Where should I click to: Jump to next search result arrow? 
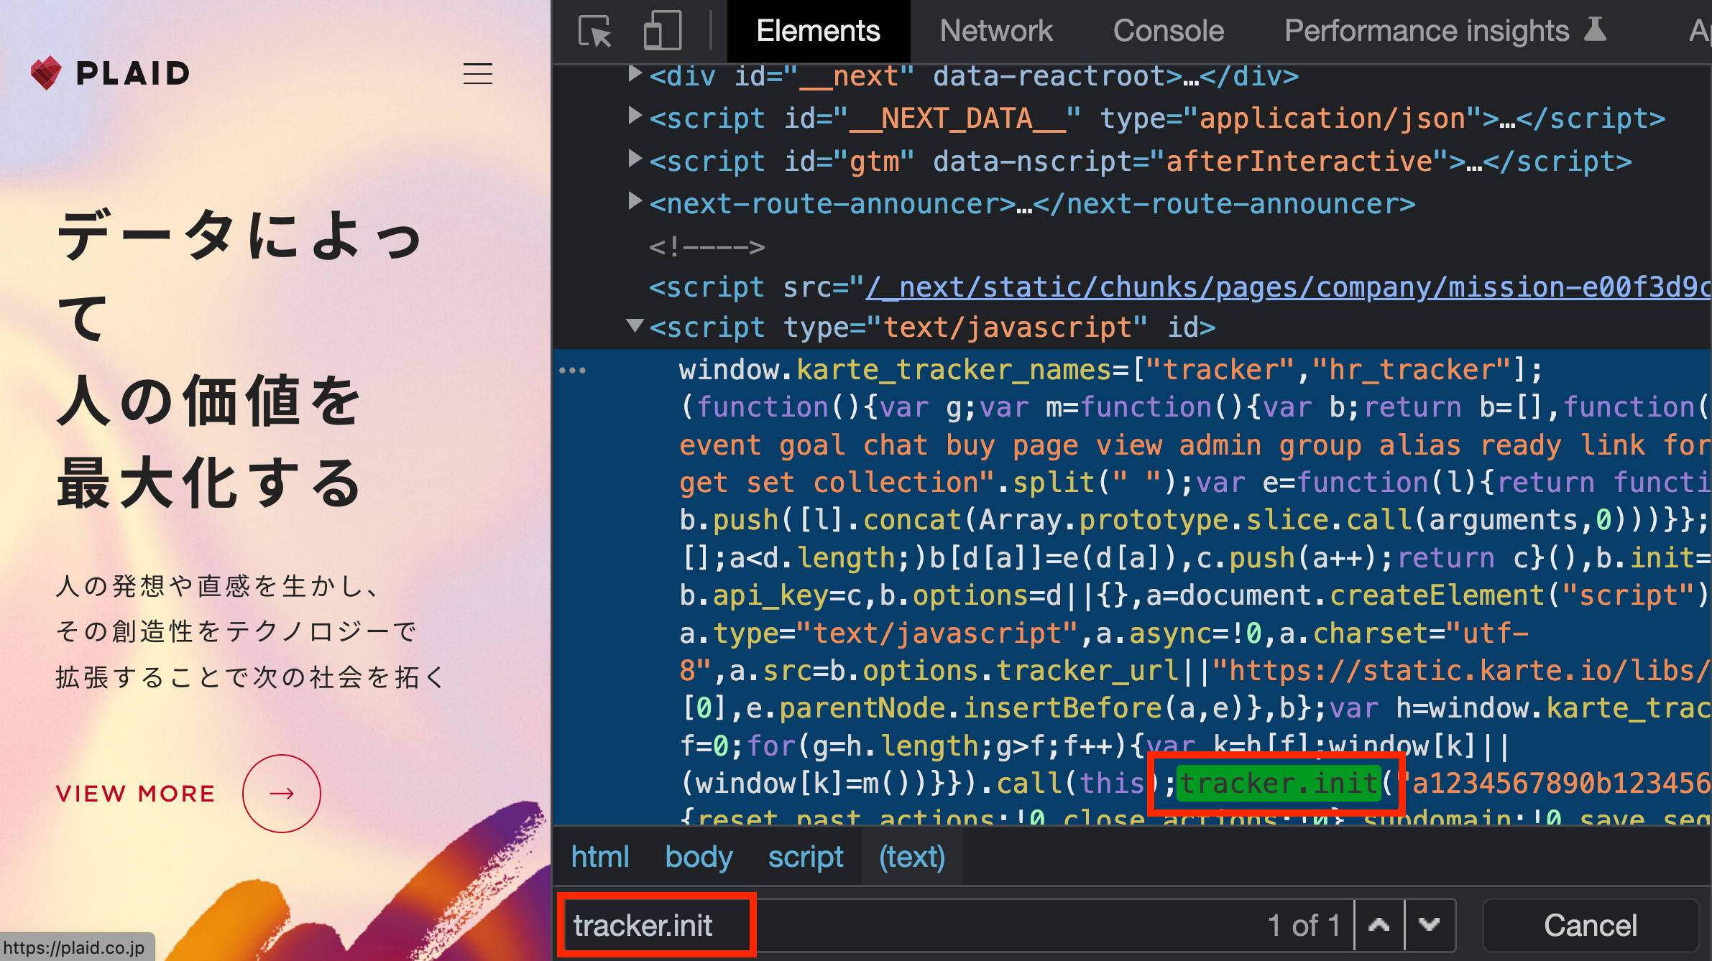click(x=1429, y=925)
